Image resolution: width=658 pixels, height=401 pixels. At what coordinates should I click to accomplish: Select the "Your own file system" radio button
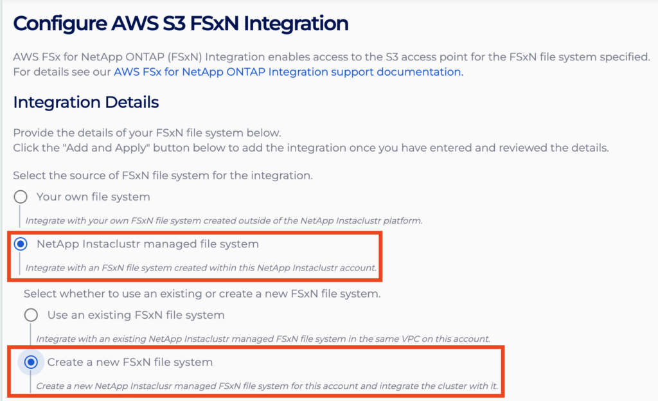click(x=21, y=197)
